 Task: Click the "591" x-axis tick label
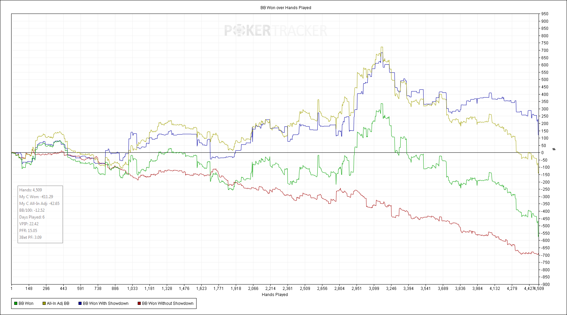pos(81,289)
